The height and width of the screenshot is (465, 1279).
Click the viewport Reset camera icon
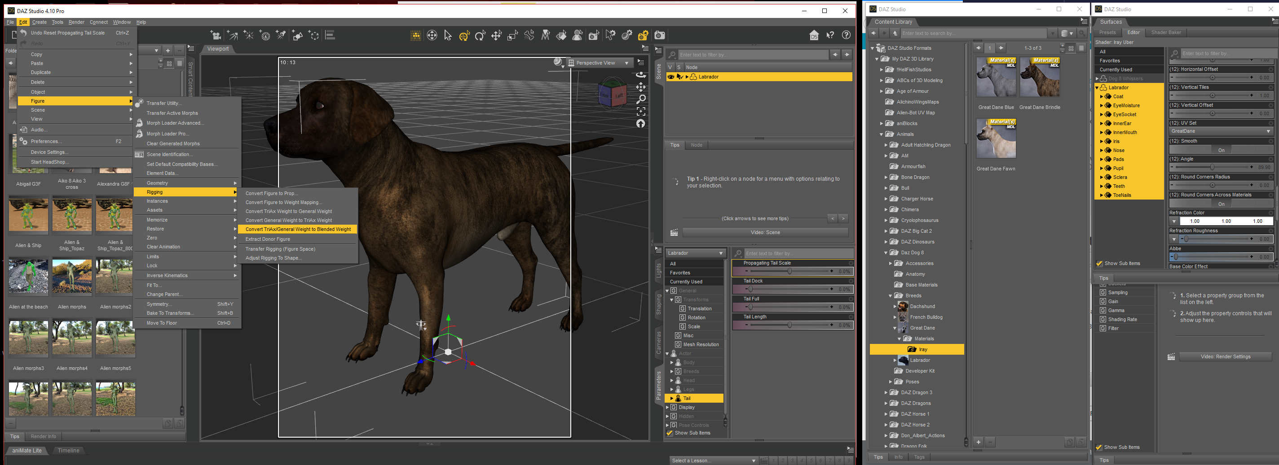(641, 124)
